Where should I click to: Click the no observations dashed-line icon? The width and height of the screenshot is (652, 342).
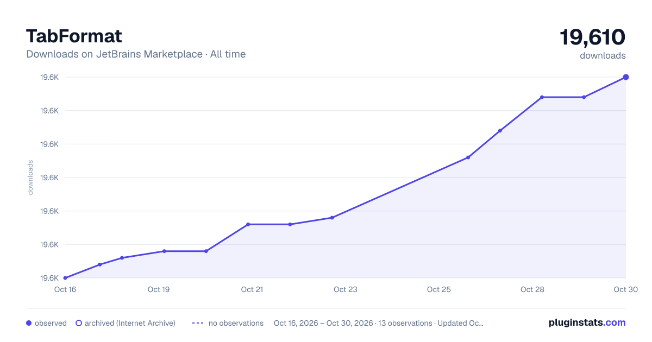pos(198,323)
